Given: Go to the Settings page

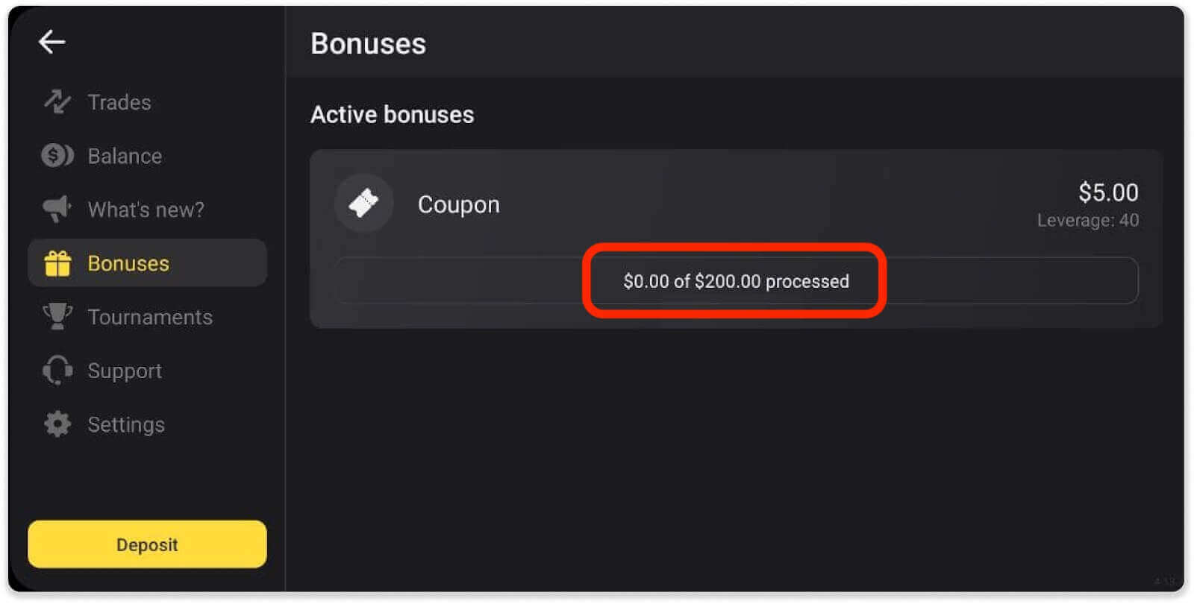Looking at the screenshot, I should point(126,424).
